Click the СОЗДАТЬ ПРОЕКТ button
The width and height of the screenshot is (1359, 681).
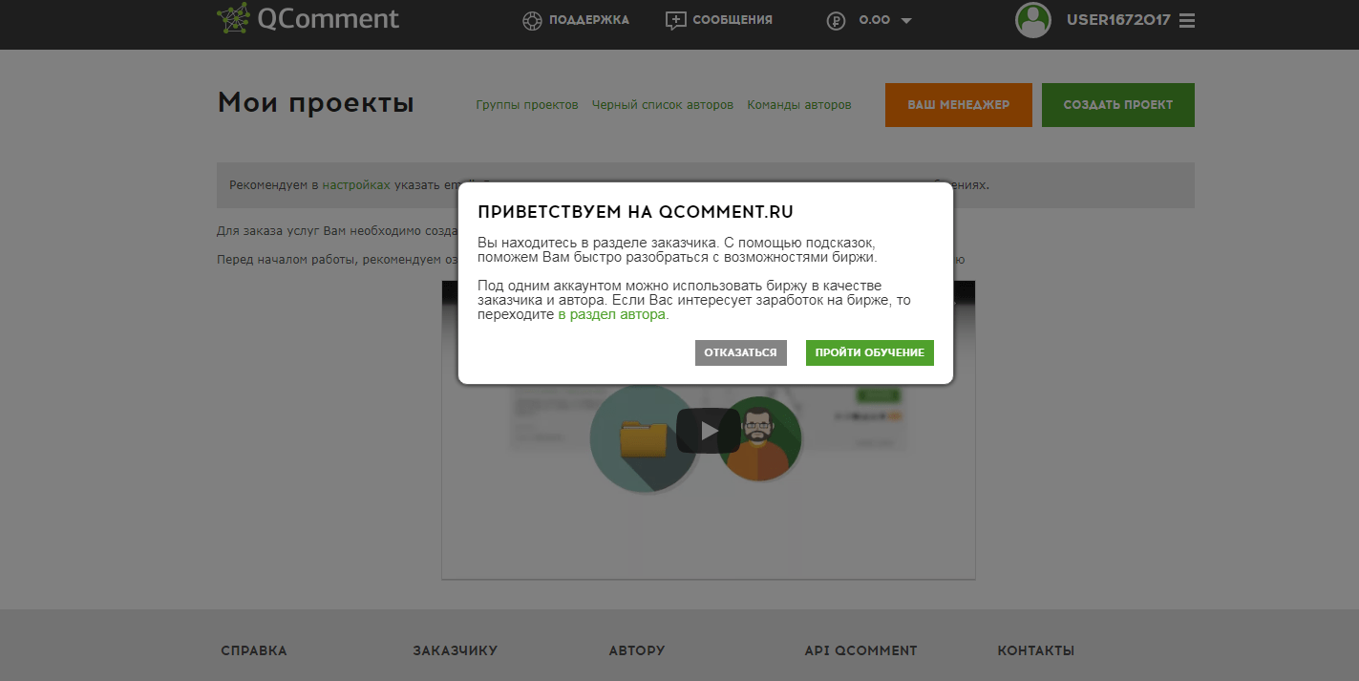(x=1118, y=105)
